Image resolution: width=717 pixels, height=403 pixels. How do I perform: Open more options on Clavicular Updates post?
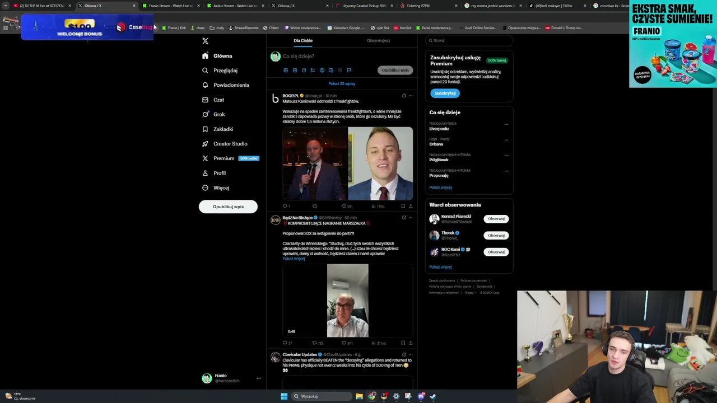point(411,354)
